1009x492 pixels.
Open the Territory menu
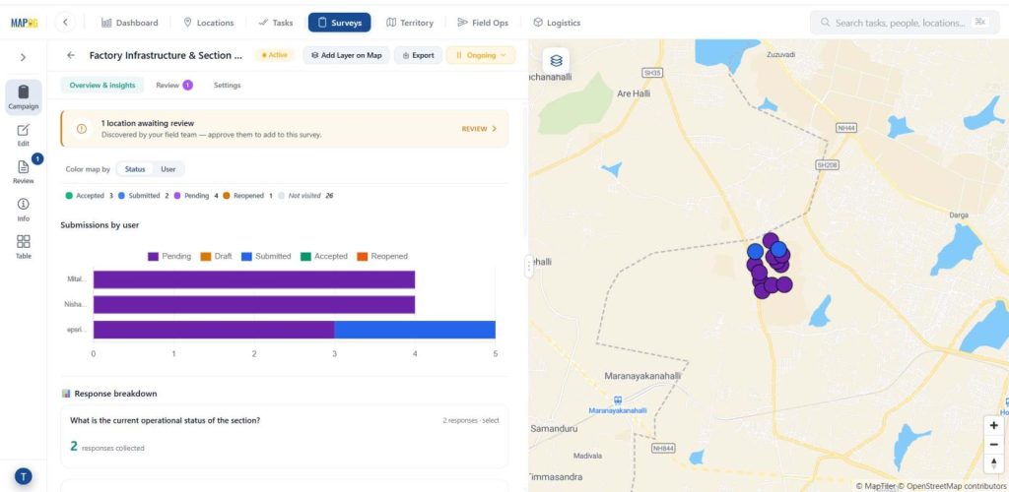tap(409, 23)
